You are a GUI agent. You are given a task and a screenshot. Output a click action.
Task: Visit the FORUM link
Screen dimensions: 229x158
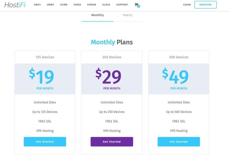coord(91,5)
